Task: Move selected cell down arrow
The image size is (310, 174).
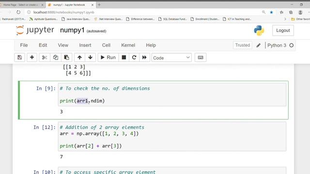Action: [x=91, y=58]
